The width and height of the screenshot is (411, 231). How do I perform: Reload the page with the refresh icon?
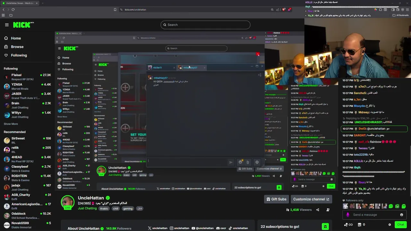click(x=13, y=10)
